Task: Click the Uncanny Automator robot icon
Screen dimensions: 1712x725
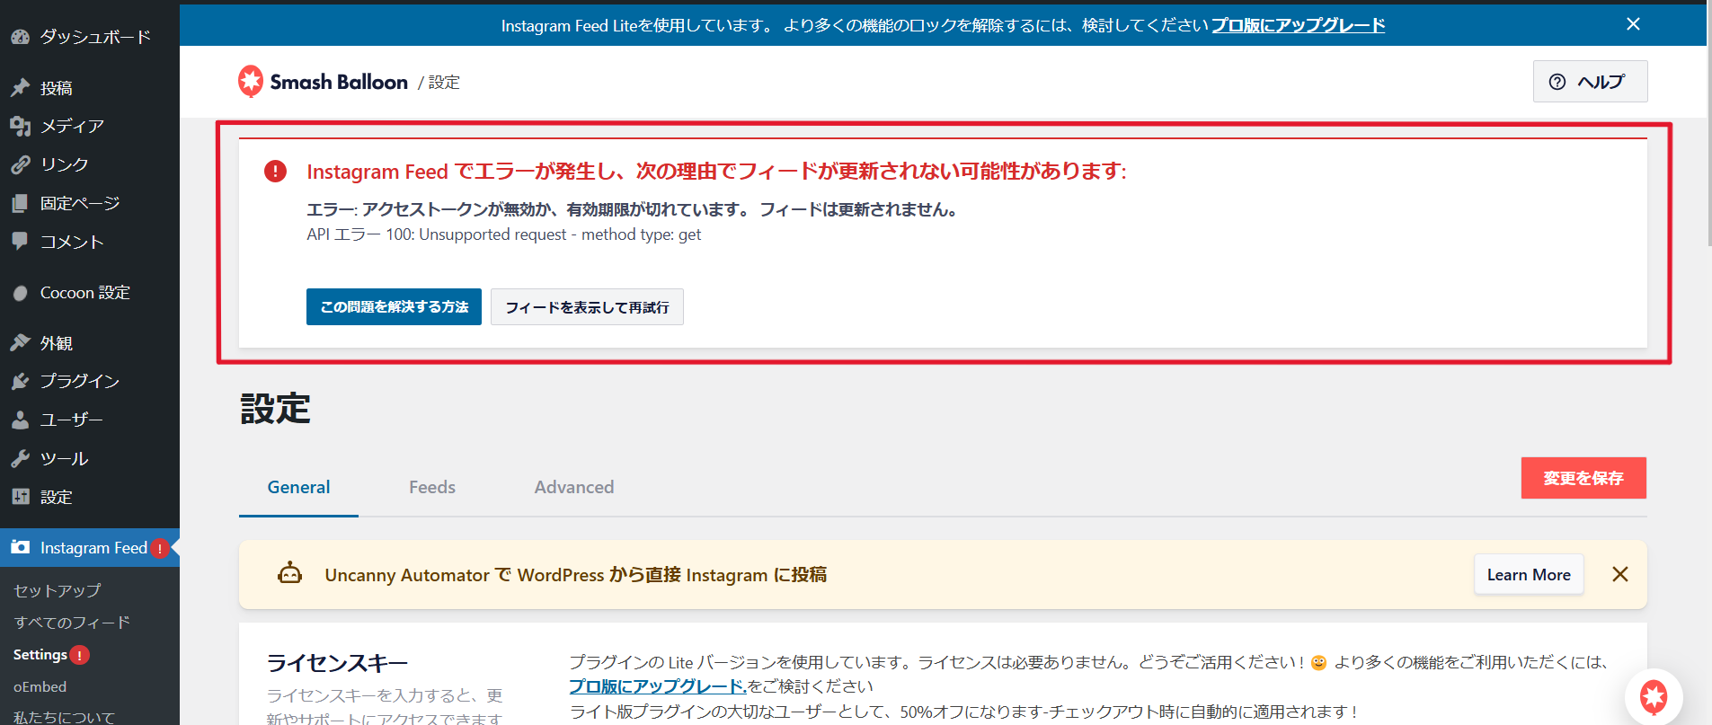Action: click(289, 574)
